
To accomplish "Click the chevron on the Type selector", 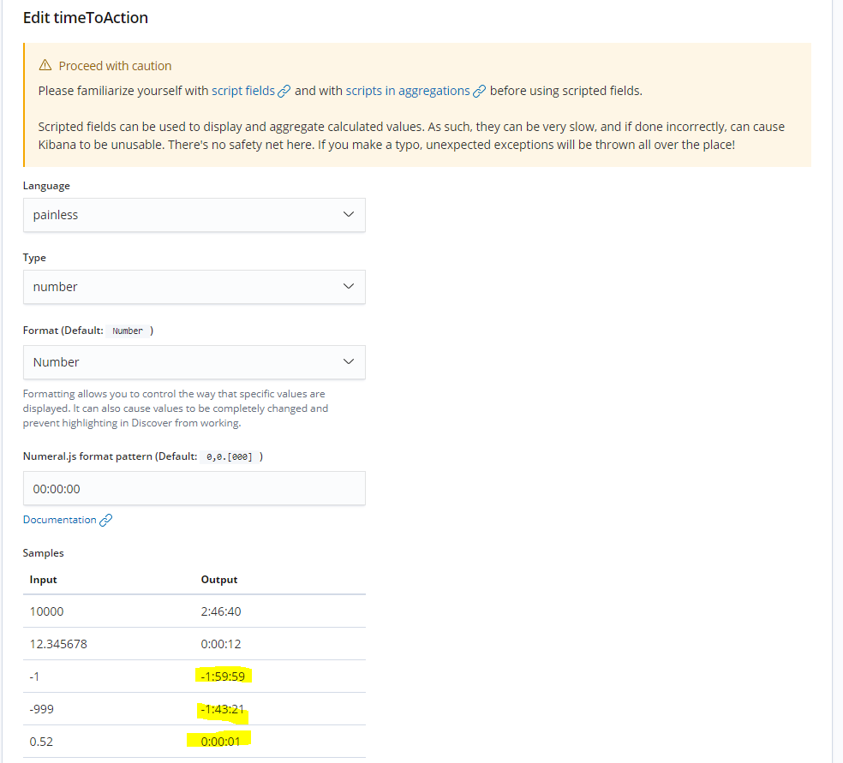I will pos(349,286).
